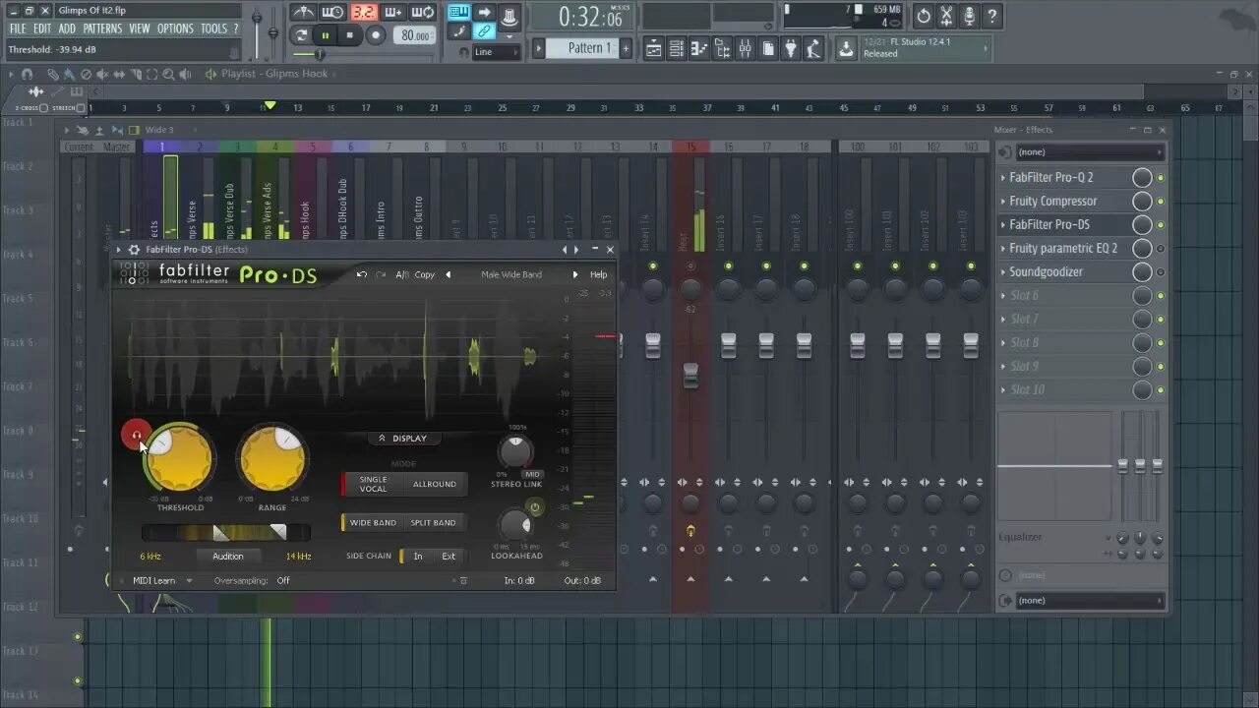1259x708 pixels.
Task: Open the Line snap dropdown
Action: (x=497, y=52)
